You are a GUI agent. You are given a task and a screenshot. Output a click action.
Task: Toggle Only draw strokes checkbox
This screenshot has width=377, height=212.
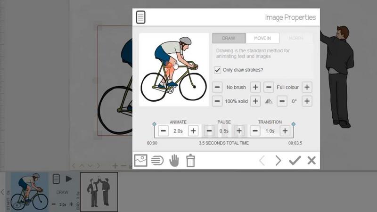[217, 70]
